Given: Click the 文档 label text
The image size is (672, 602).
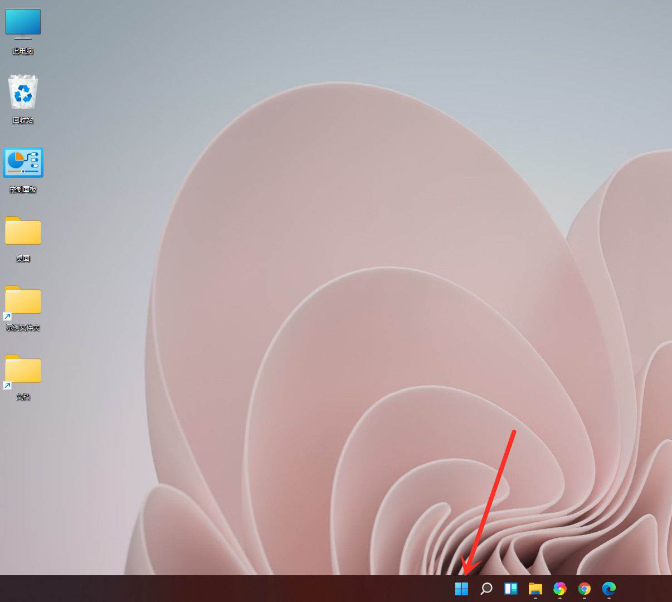Looking at the screenshot, I should [23, 397].
